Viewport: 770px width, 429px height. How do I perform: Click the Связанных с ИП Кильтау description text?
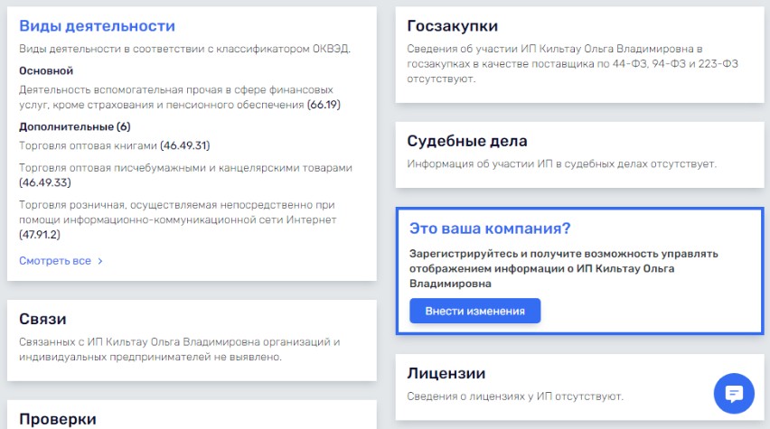(x=180, y=349)
